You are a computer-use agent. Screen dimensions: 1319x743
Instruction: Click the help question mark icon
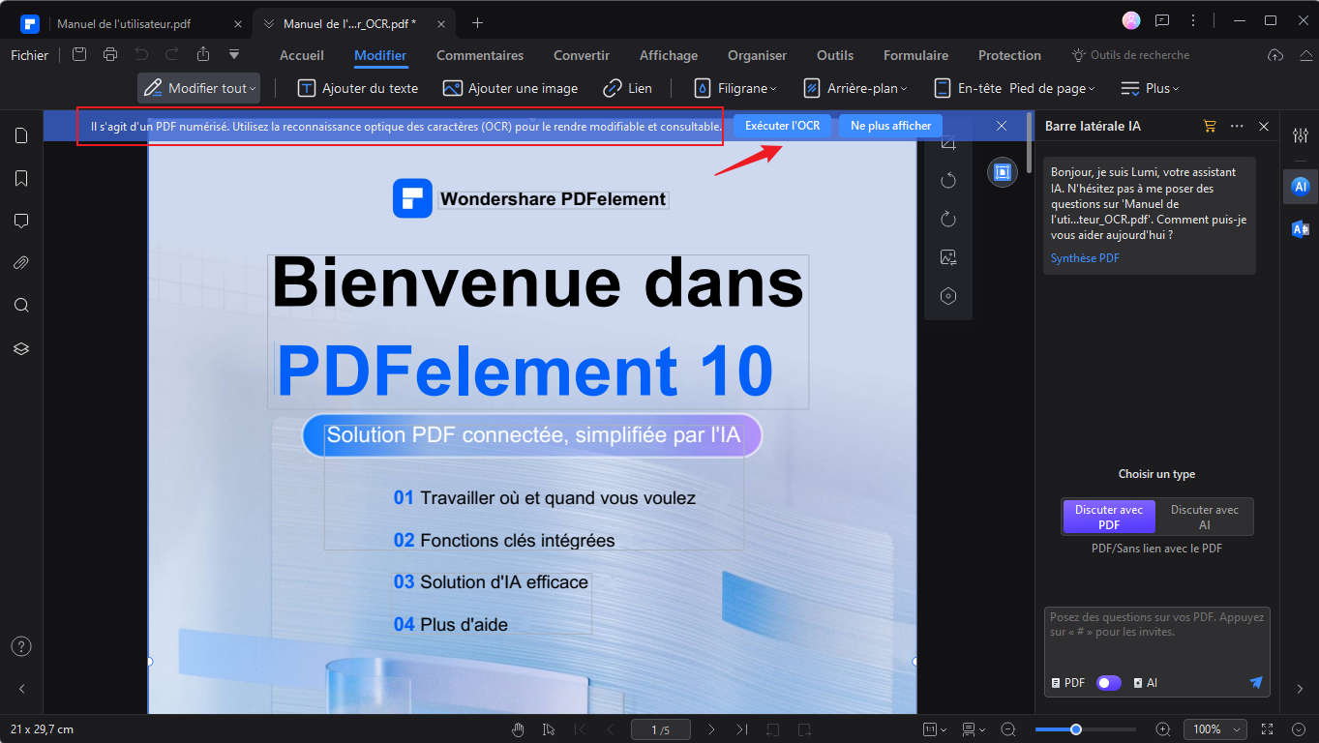21,646
